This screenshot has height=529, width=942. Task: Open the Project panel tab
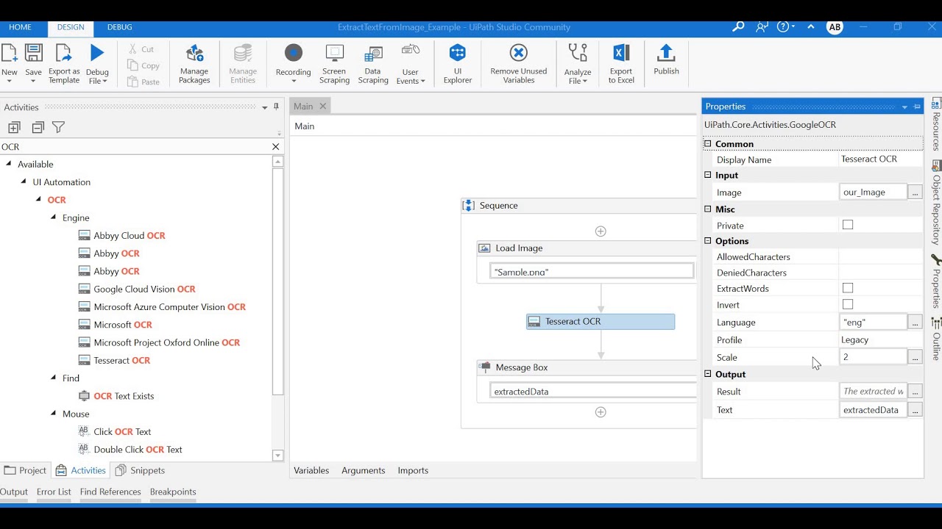26,470
